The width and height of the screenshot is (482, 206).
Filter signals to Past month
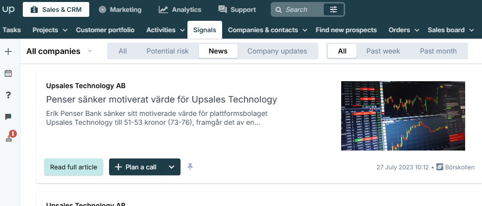[x=438, y=51]
